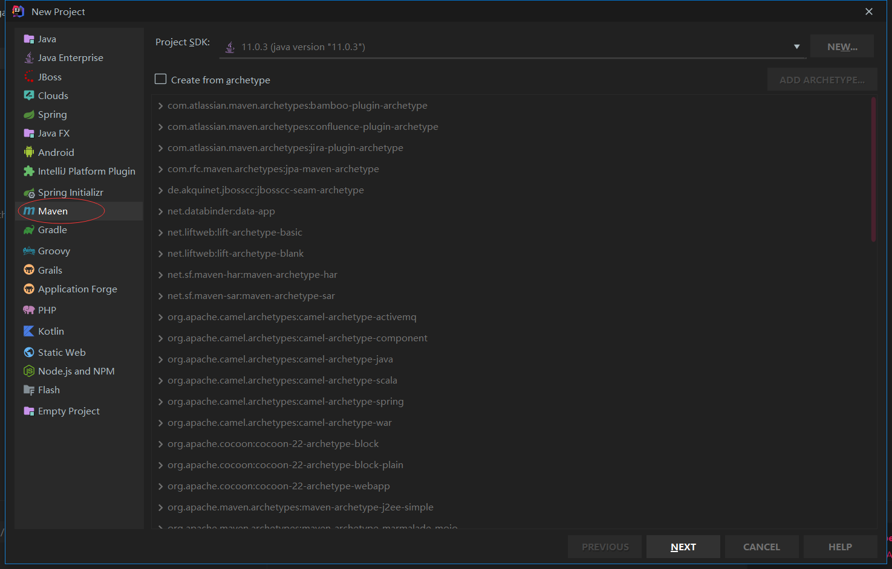Image resolution: width=892 pixels, height=569 pixels.
Task: Click the Java folder icon
Action: (28, 39)
